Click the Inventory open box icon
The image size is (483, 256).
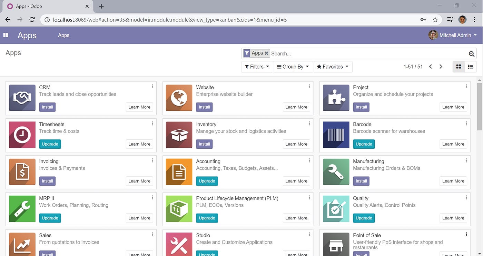pyautogui.click(x=179, y=135)
